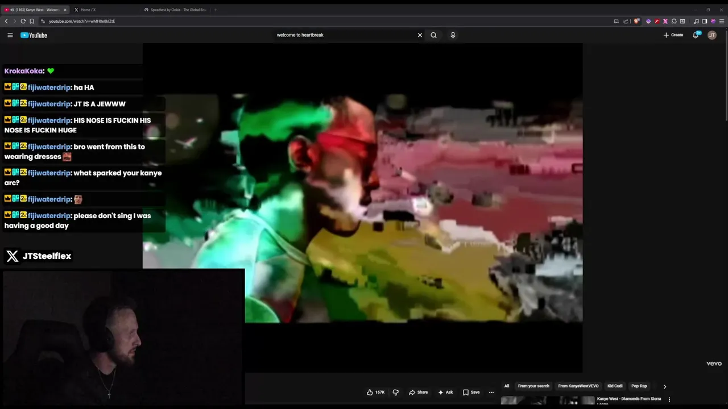The height and width of the screenshot is (409, 728).
Task: Go back with the browser back arrow
Action: click(x=6, y=21)
